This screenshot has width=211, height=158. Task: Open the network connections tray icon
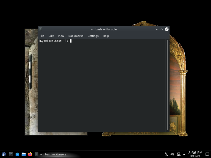pos(179,154)
